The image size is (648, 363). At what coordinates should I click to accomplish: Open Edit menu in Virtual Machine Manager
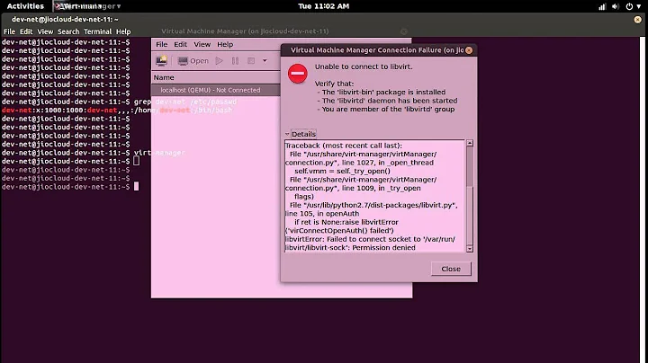[180, 44]
